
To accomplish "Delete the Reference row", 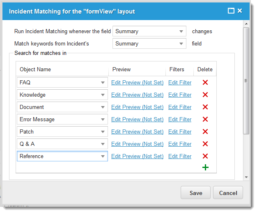I will point(205,156).
